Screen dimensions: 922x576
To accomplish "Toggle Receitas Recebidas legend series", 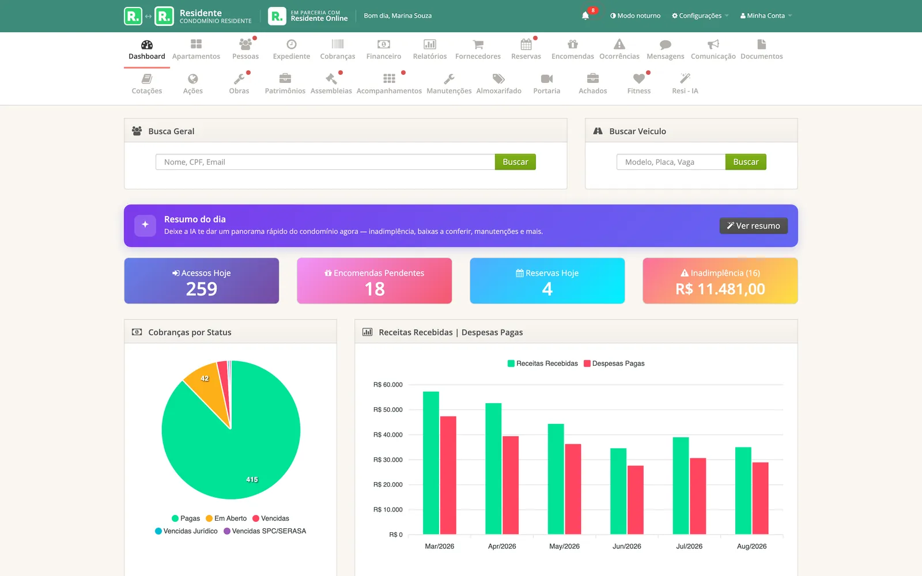I will tap(542, 363).
